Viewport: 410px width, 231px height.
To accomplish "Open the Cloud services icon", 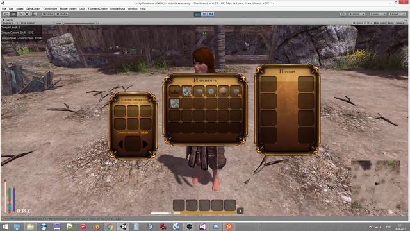I will tap(343, 14).
